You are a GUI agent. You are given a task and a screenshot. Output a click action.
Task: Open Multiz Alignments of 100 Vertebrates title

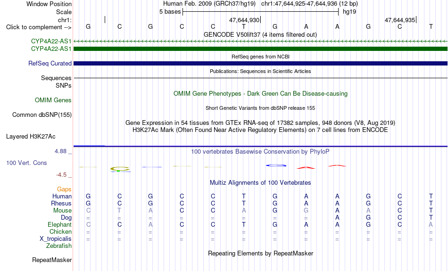(260, 183)
